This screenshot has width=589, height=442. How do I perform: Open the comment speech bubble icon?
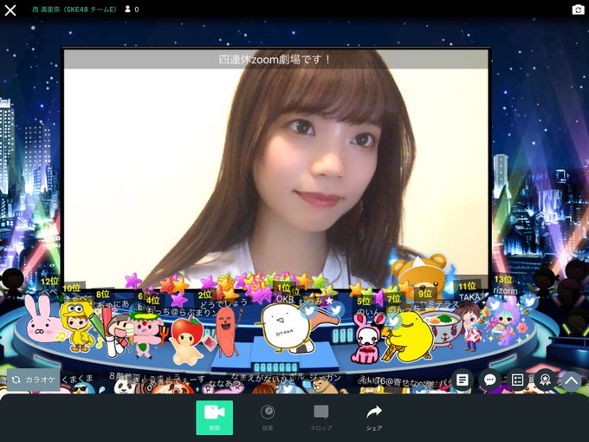click(490, 380)
